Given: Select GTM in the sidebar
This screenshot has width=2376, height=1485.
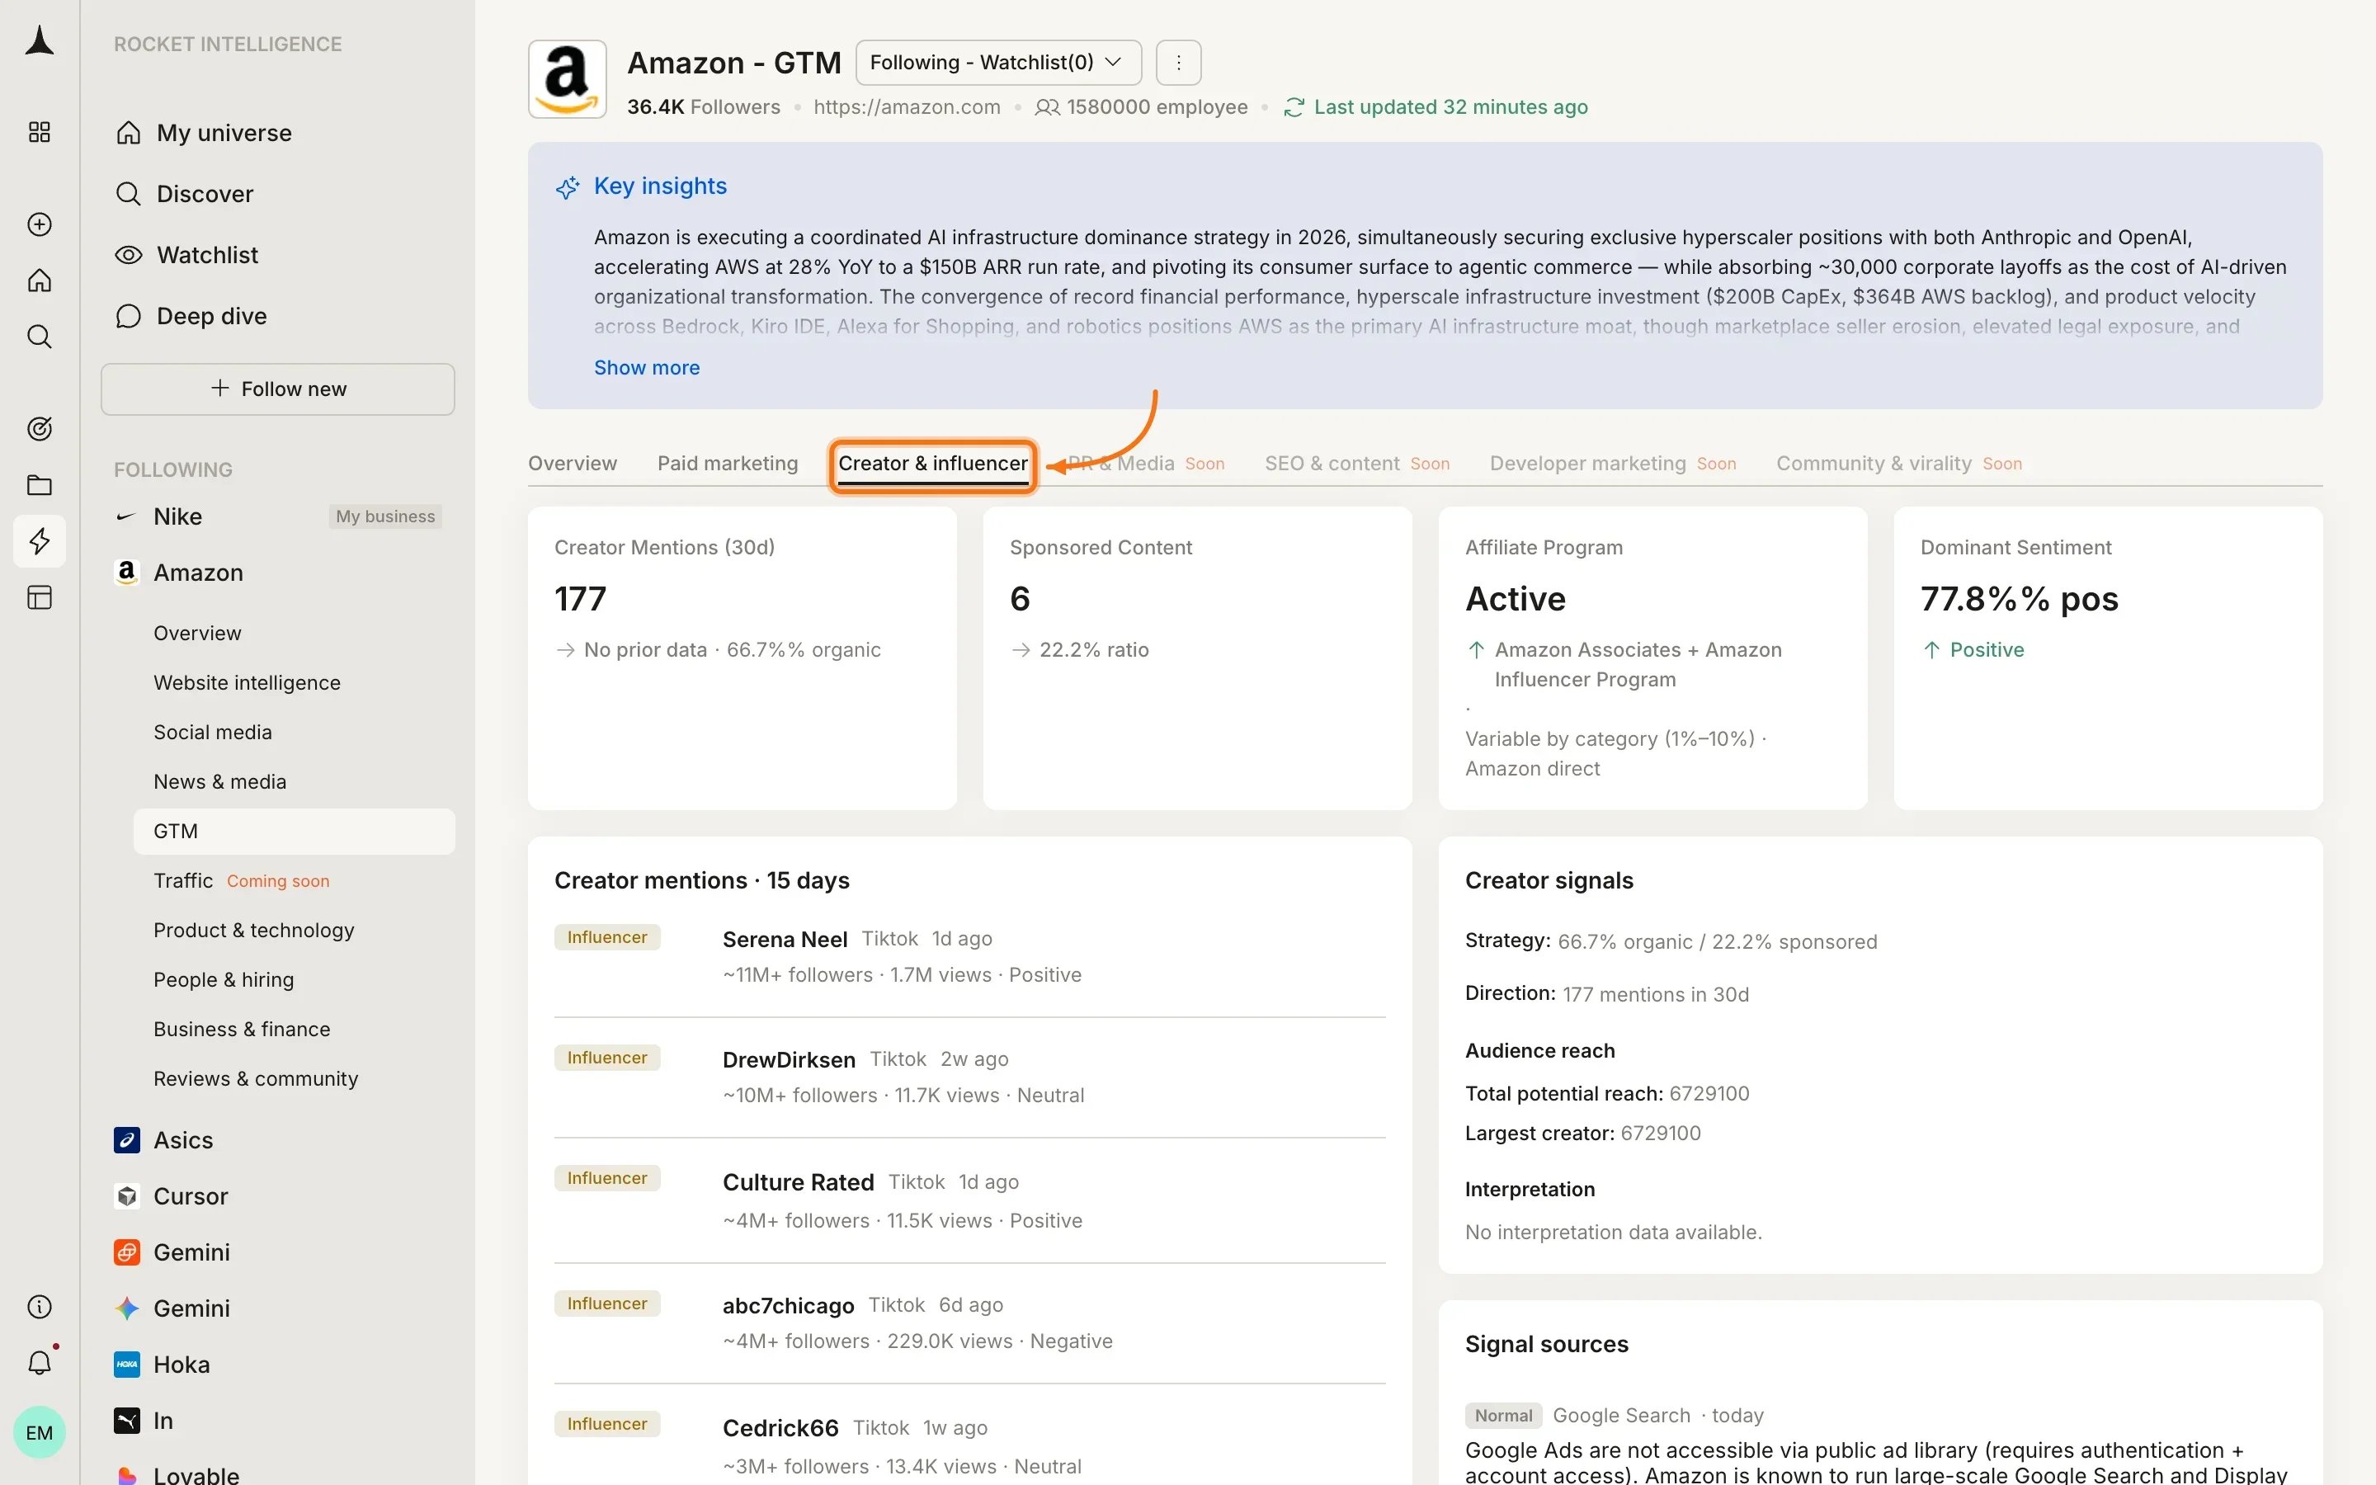Looking at the screenshot, I should [295, 832].
